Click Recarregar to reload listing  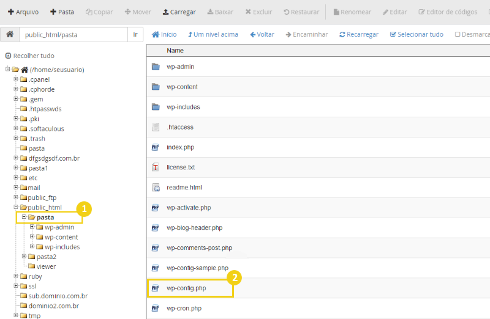coord(359,34)
